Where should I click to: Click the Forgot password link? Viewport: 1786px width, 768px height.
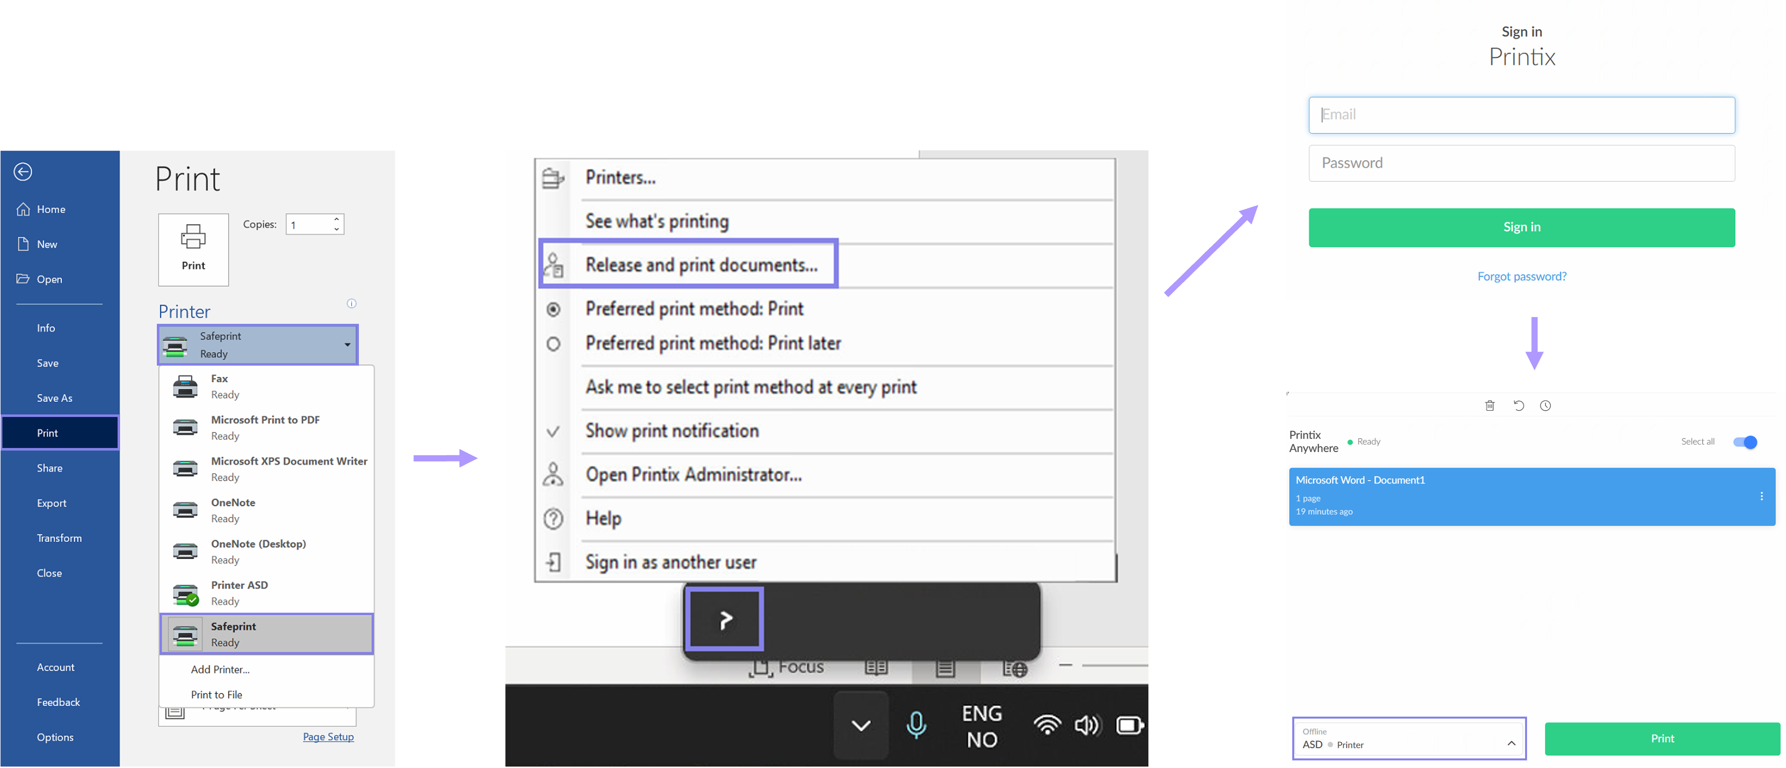coord(1521,277)
